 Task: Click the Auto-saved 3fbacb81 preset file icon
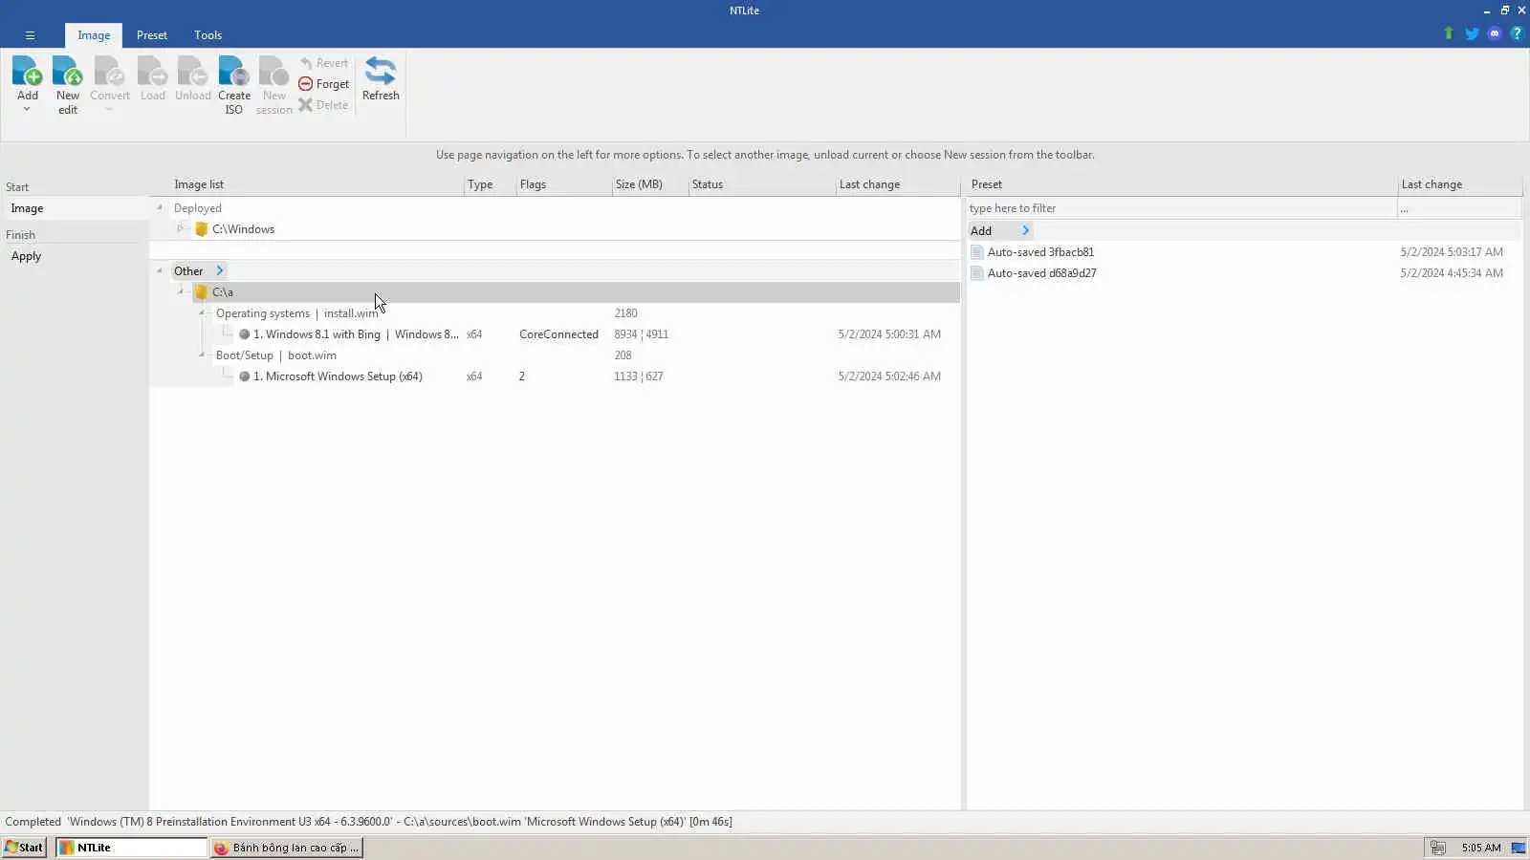[x=977, y=252]
